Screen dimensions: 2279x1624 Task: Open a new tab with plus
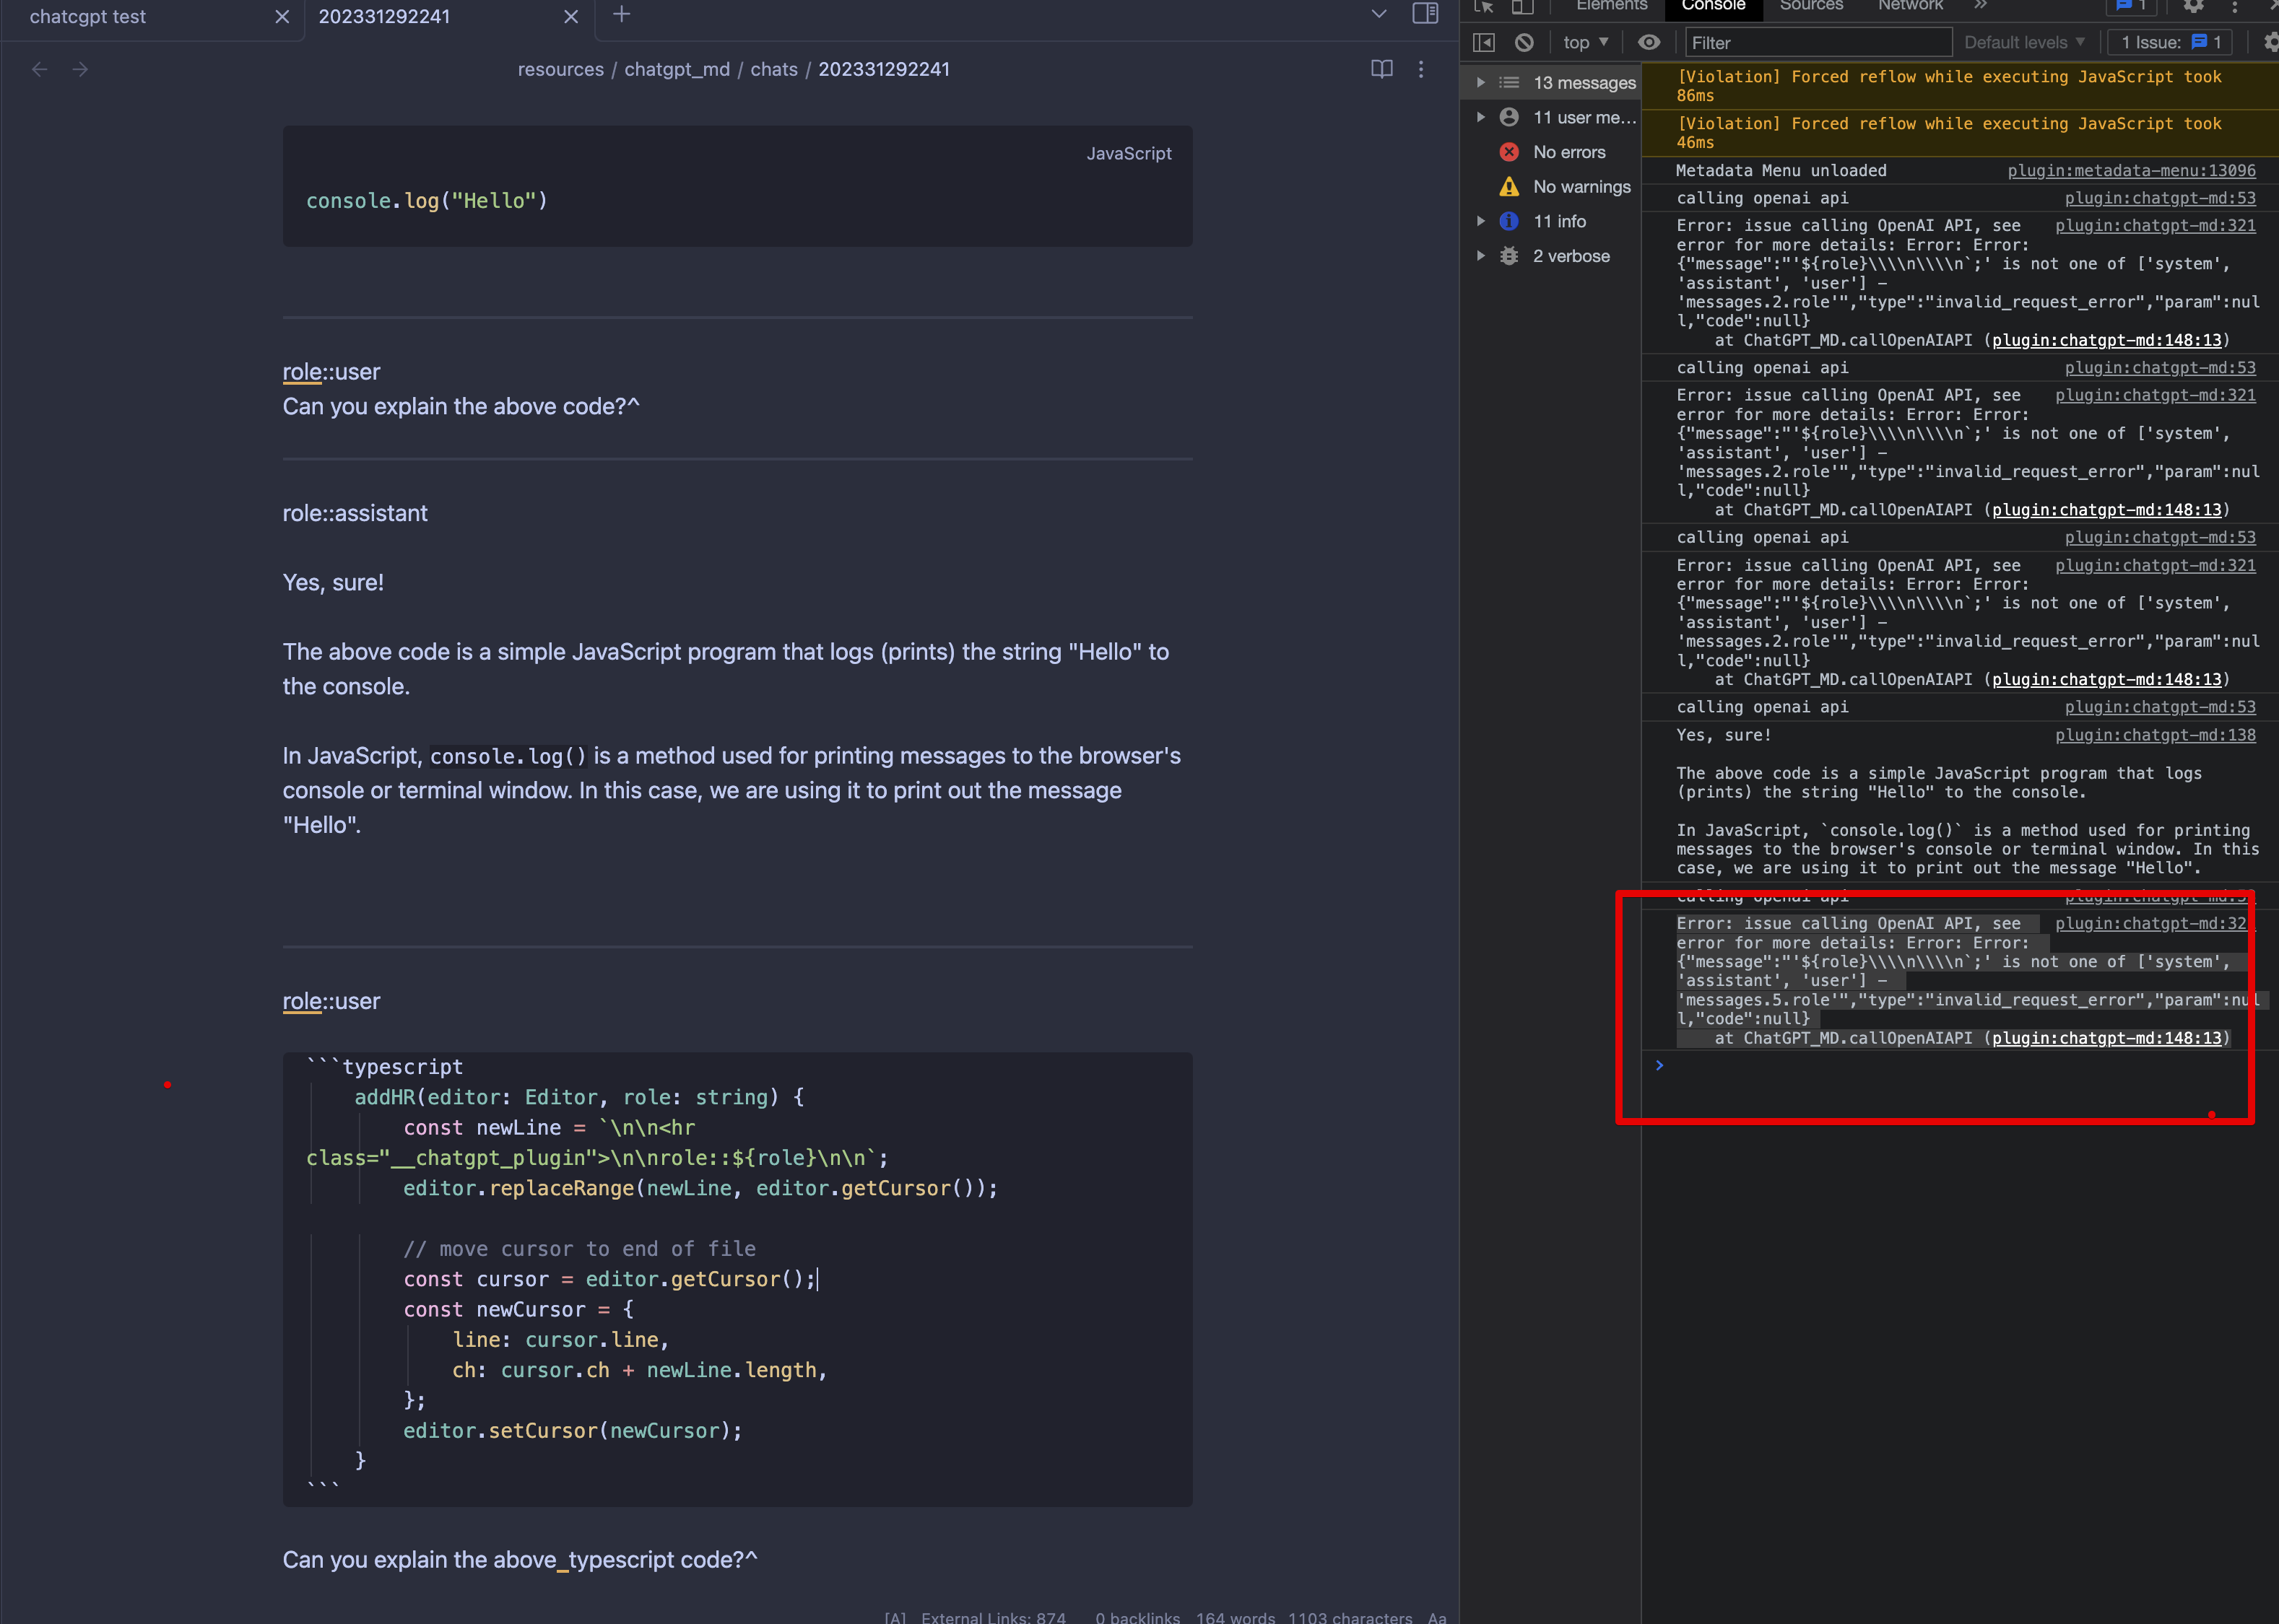pyautogui.click(x=621, y=14)
